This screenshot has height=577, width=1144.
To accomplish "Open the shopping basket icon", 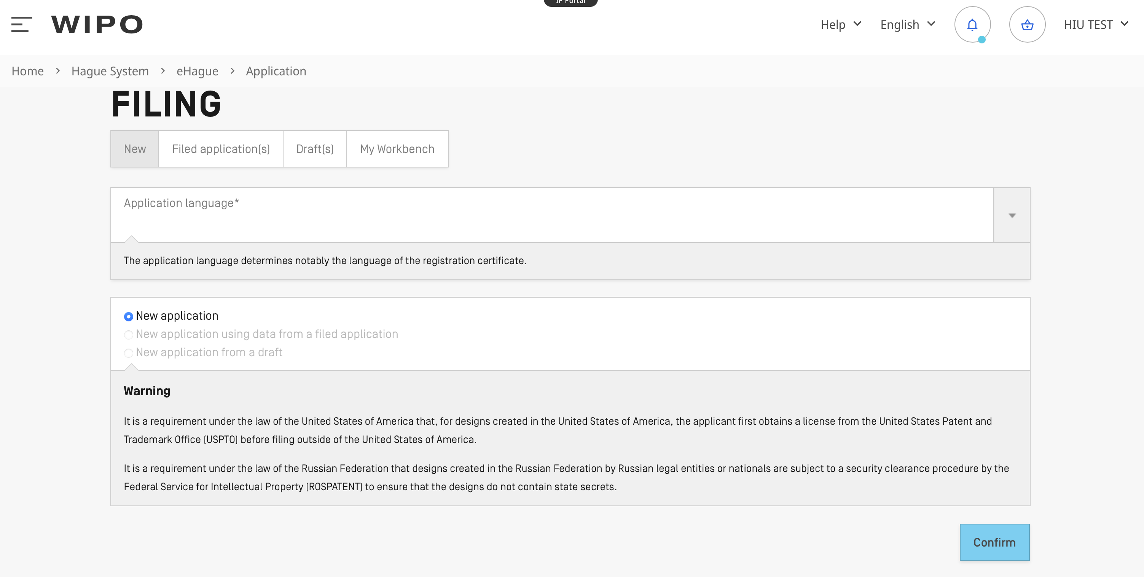I will (1027, 24).
